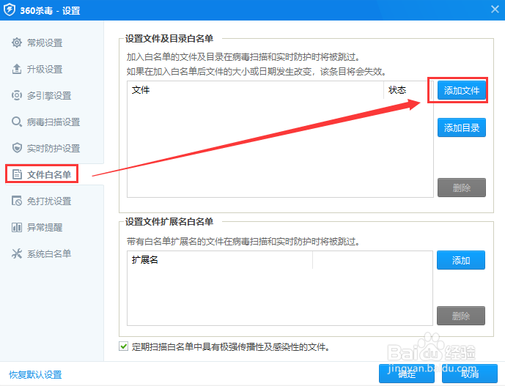This screenshot has width=505, height=386.
Task: Click the document icon for 文件白名单
Action: [x=17, y=174]
